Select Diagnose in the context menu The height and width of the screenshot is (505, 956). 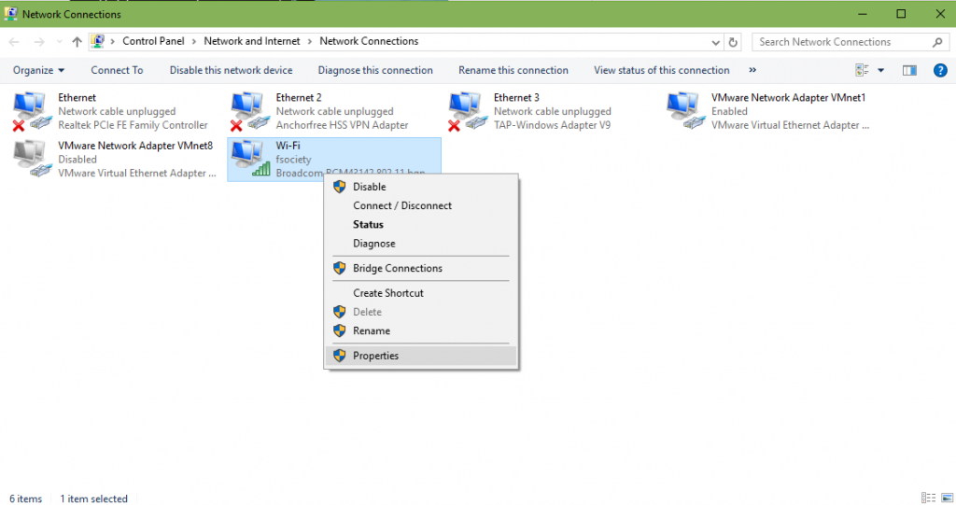pos(421,244)
